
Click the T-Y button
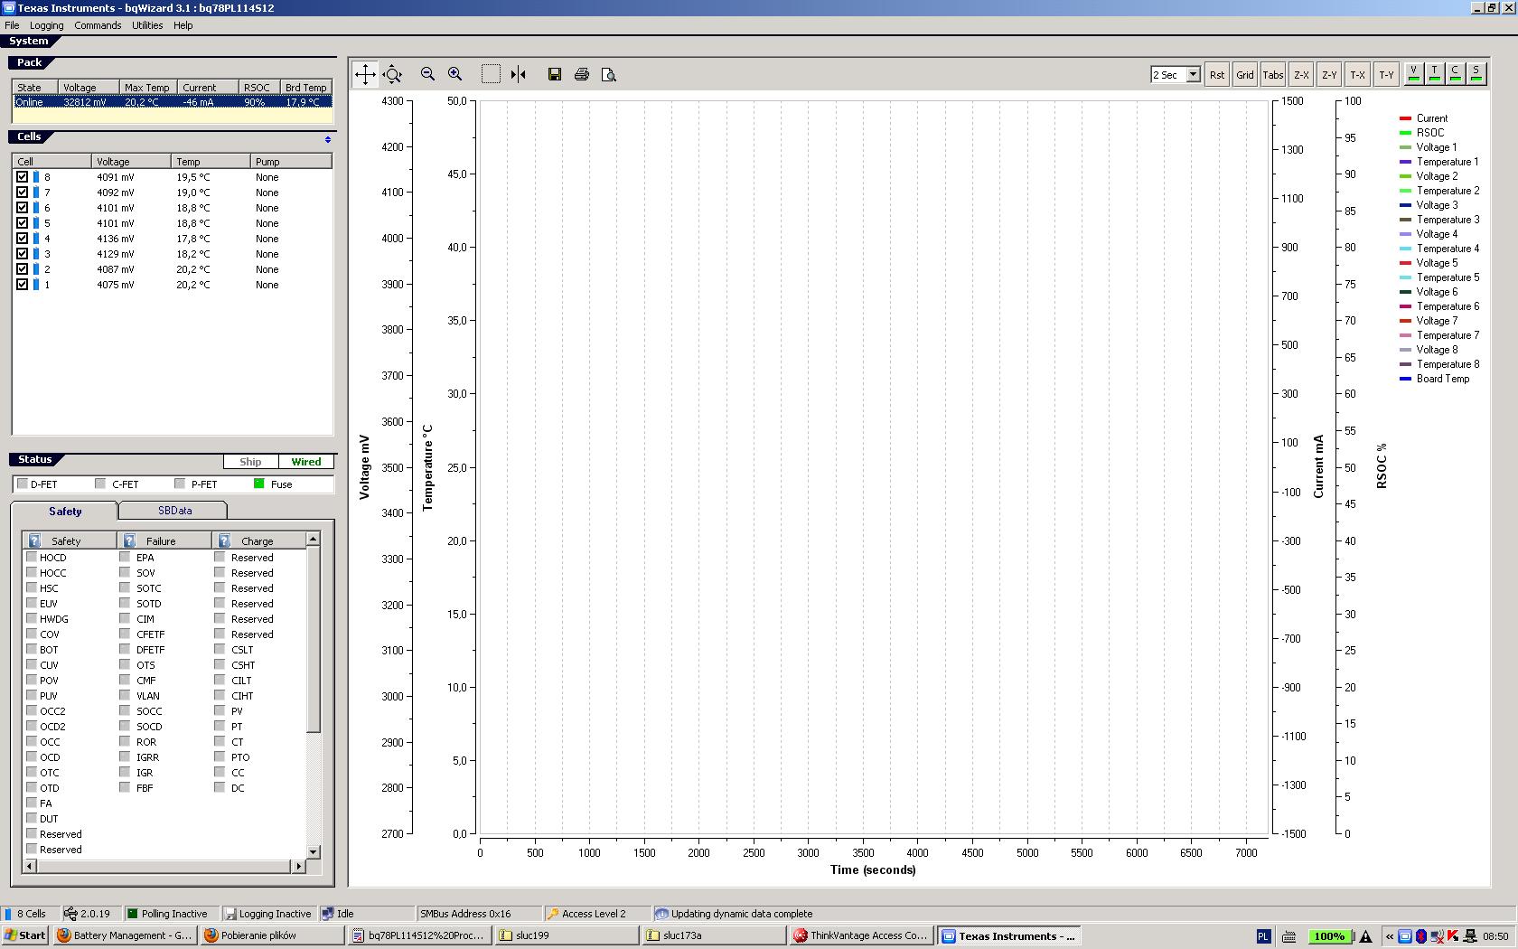[x=1386, y=74]
